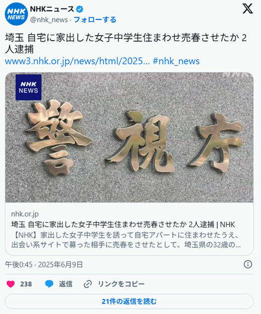Click リンクをコピー to copy link
Image resolution: width=261 pixels, height=314 pixels.
pyautogui.click(x=121, y=284)
